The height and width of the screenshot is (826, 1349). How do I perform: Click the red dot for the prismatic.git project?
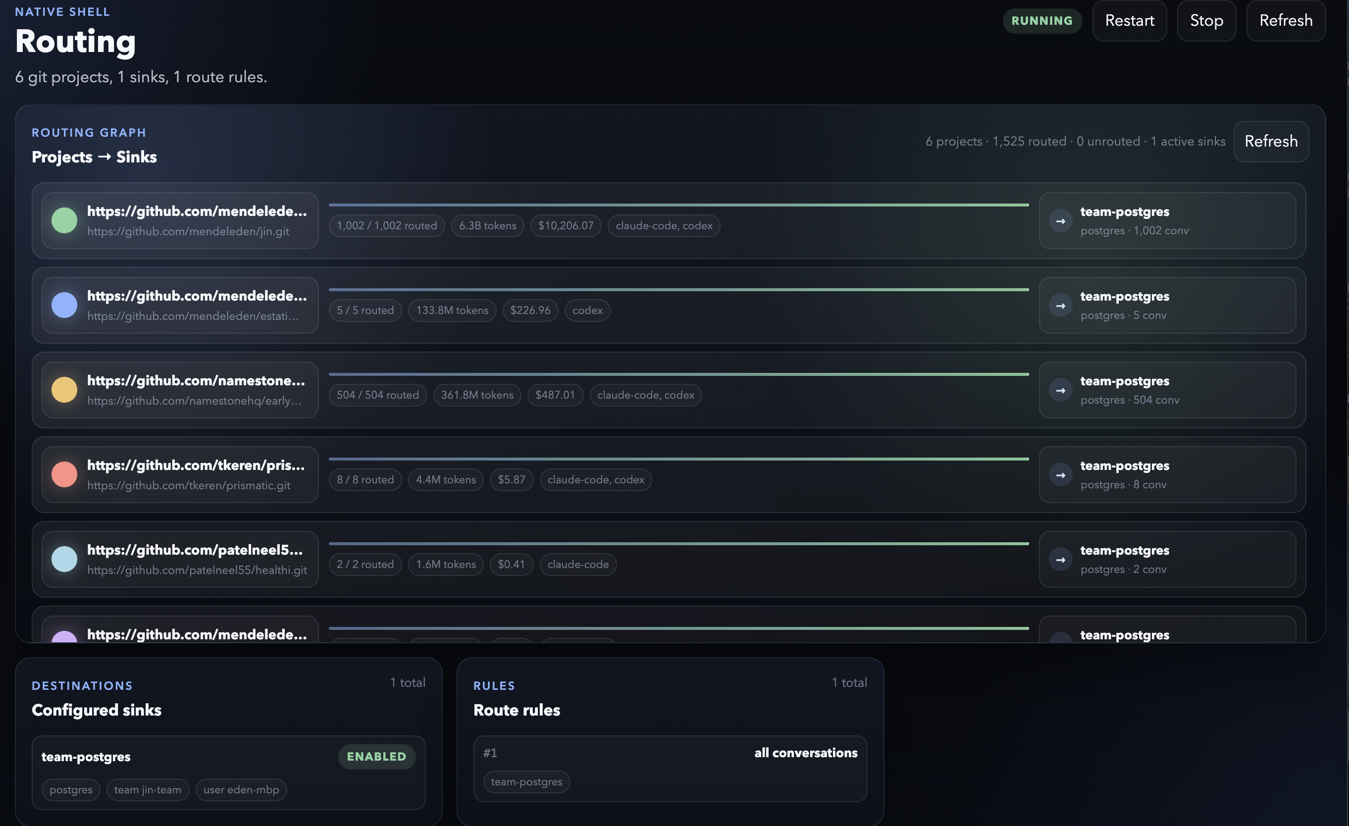pos(64,474)
